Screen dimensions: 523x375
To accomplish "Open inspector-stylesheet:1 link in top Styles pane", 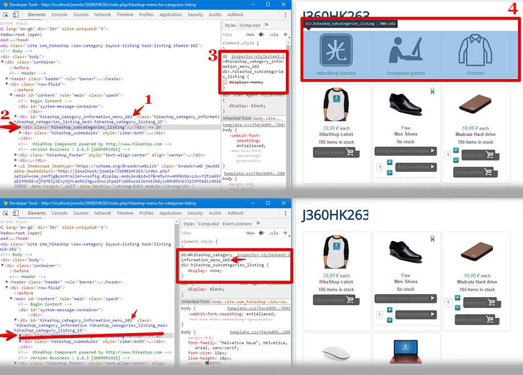I will pyautogui.click(x=258, y=57).
